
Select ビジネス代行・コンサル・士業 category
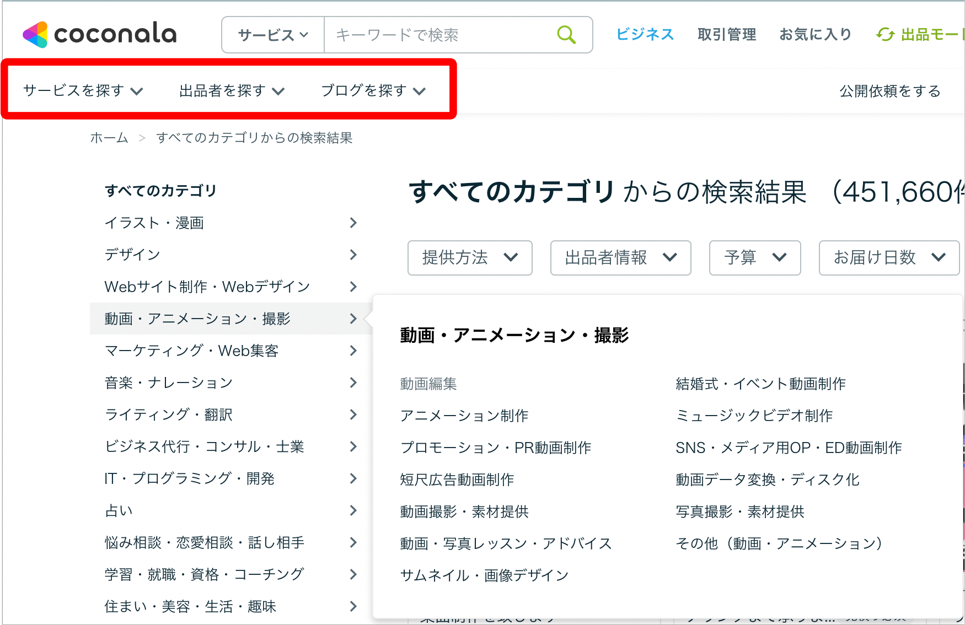[231, 446]
